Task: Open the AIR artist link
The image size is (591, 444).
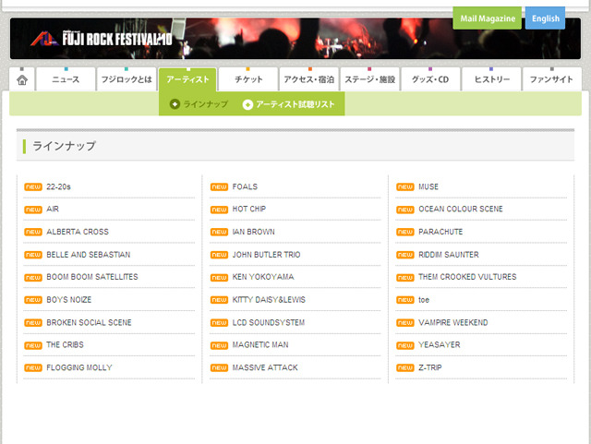Action: coord(53,209)
